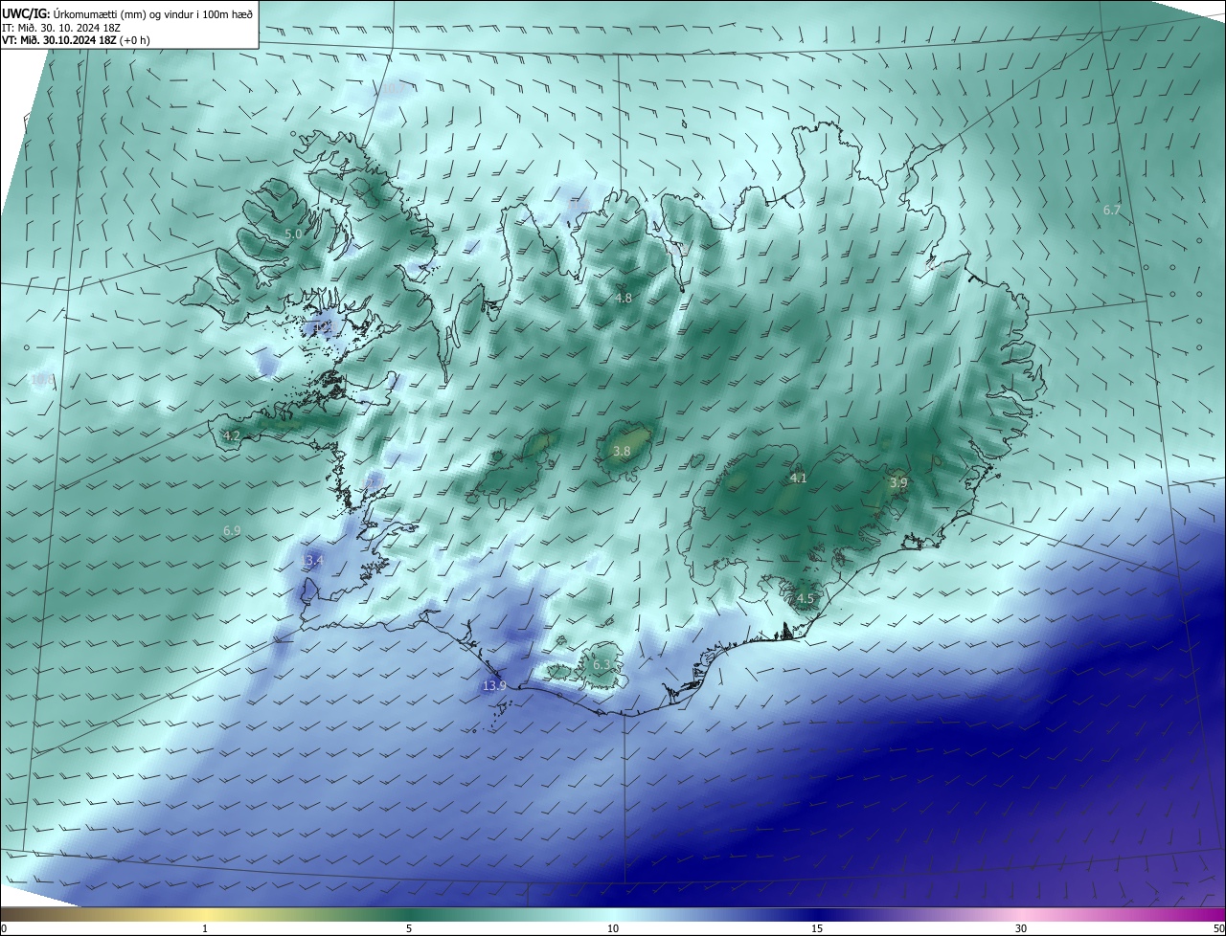Screen dimensions: 1226x936
Task: Click the 6.7 value over the northeast ocean
Action: tap(1112, 210)
